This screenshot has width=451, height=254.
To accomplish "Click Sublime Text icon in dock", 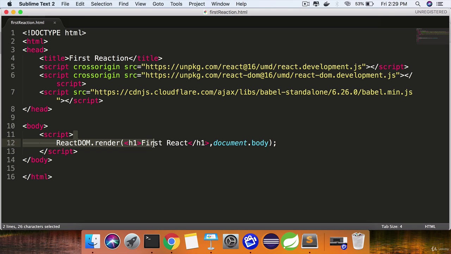I will coord(310,241).
